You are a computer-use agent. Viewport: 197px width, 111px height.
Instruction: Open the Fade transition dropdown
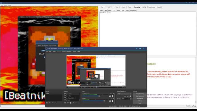124,94
